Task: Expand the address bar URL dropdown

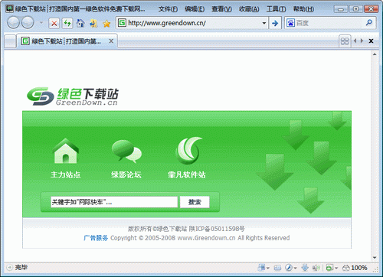Action: 264,23
